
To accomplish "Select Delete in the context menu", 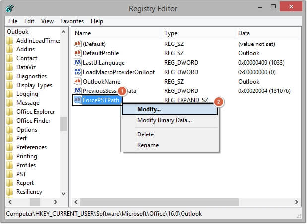I will (x=145, y=134).
